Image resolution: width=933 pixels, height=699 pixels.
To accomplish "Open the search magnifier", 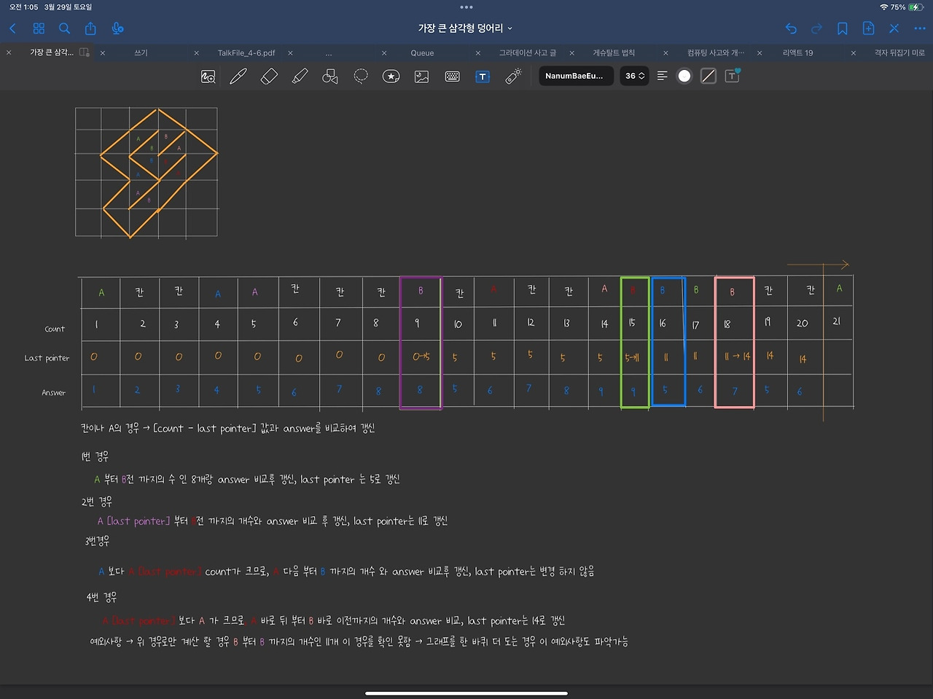I will click(64, 28).
